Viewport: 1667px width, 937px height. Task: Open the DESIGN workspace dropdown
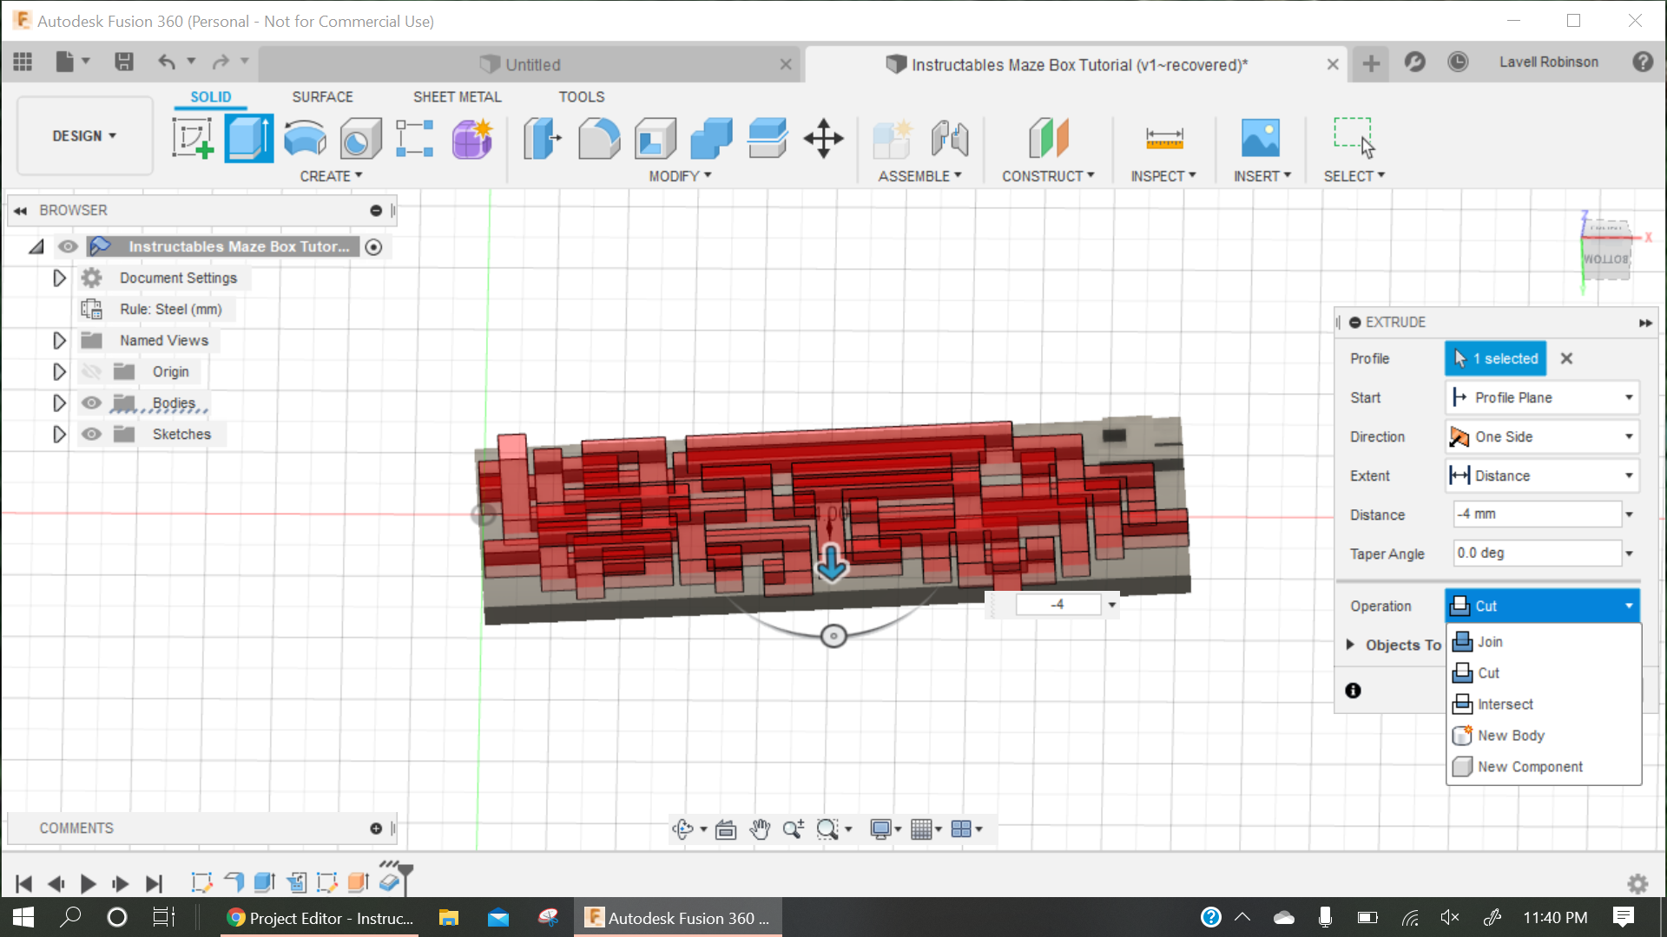tap(84, 136)
